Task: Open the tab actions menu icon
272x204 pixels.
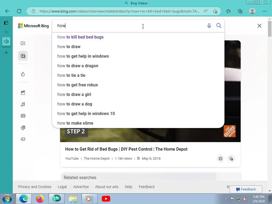Action: point(6,23)
